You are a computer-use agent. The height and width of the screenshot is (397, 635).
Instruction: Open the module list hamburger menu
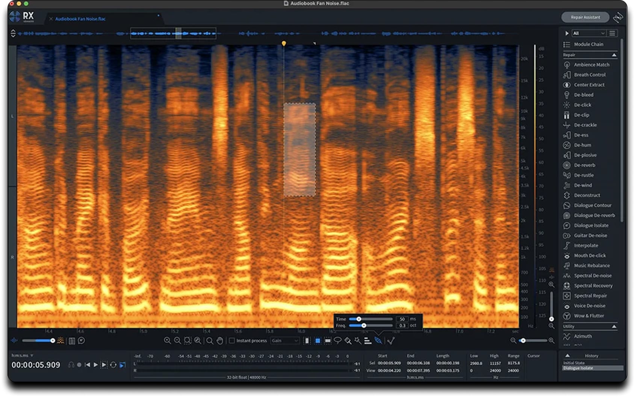coord(612,33)
